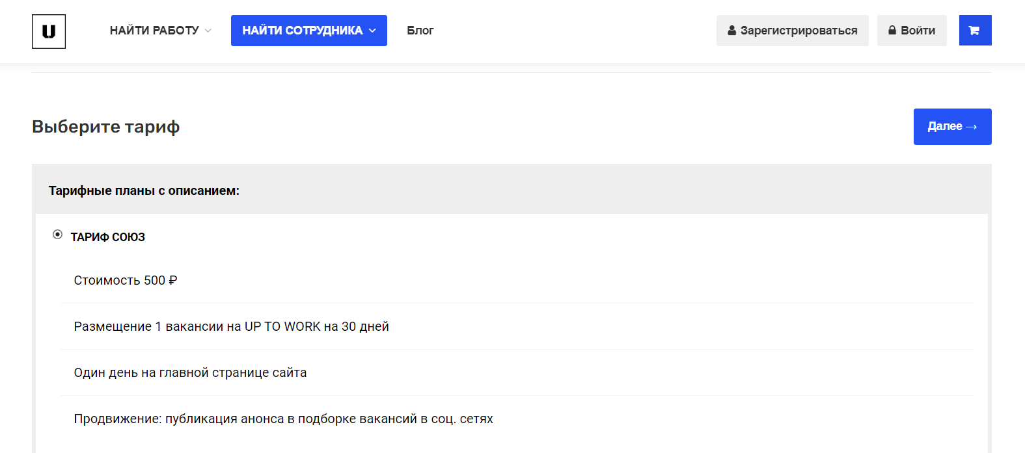The width and height of the screenshot is (1025, 453).
Task: Click the Стоимость 500 ₽ row
Action: click(126, 281)
